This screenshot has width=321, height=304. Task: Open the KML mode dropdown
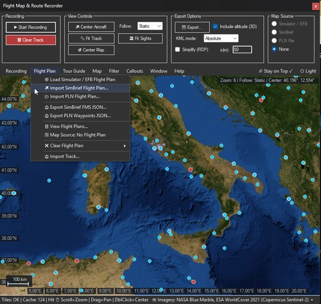(x=221, y=38)
